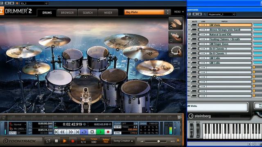Start playback with green Cubase play button
The height and width of the screenshot is (147, 262).
pos(100,132)
